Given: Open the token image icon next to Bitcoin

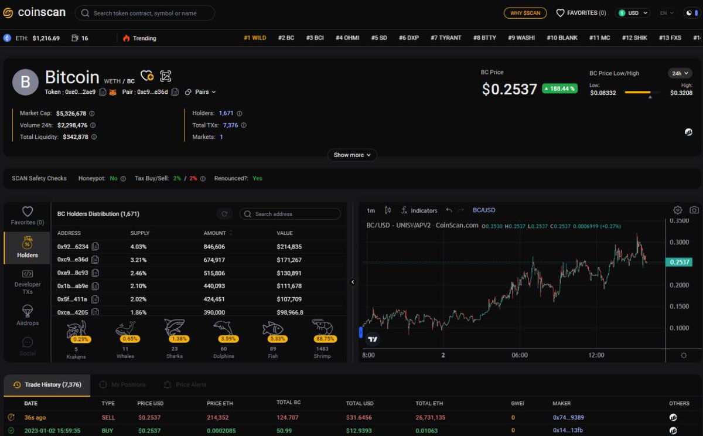Looking at the screenshot, I should (166, 76).
